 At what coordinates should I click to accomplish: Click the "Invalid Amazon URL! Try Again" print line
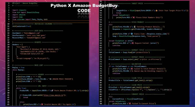(x=50, y=104)
